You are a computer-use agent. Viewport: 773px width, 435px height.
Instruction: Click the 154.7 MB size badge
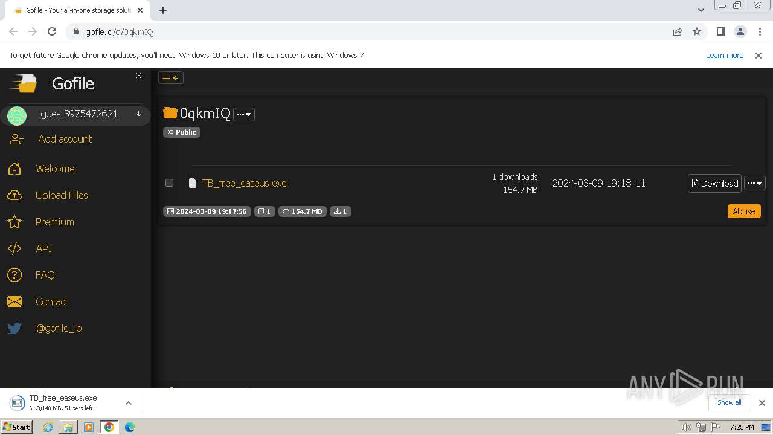click(303, 211)
